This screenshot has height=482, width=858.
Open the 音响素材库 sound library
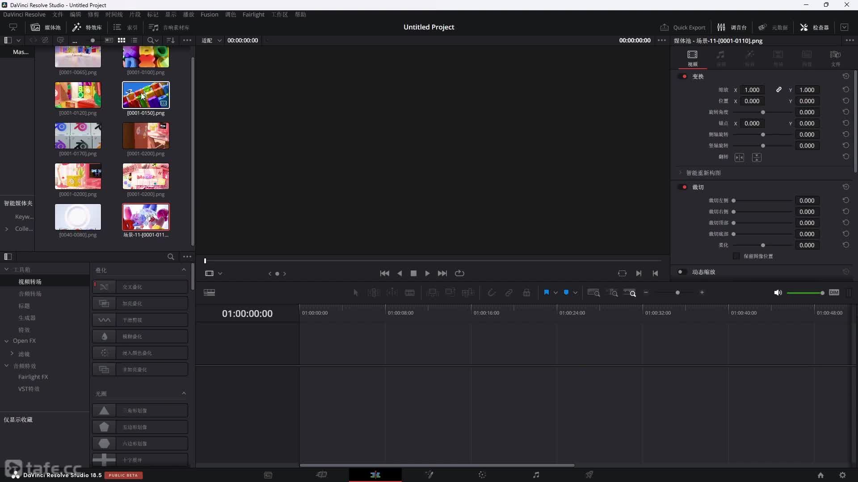click(169, 27)
